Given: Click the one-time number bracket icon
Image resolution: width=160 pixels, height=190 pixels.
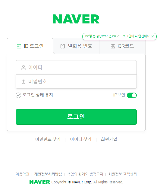Looking at the screenshot, I should 63,46.
